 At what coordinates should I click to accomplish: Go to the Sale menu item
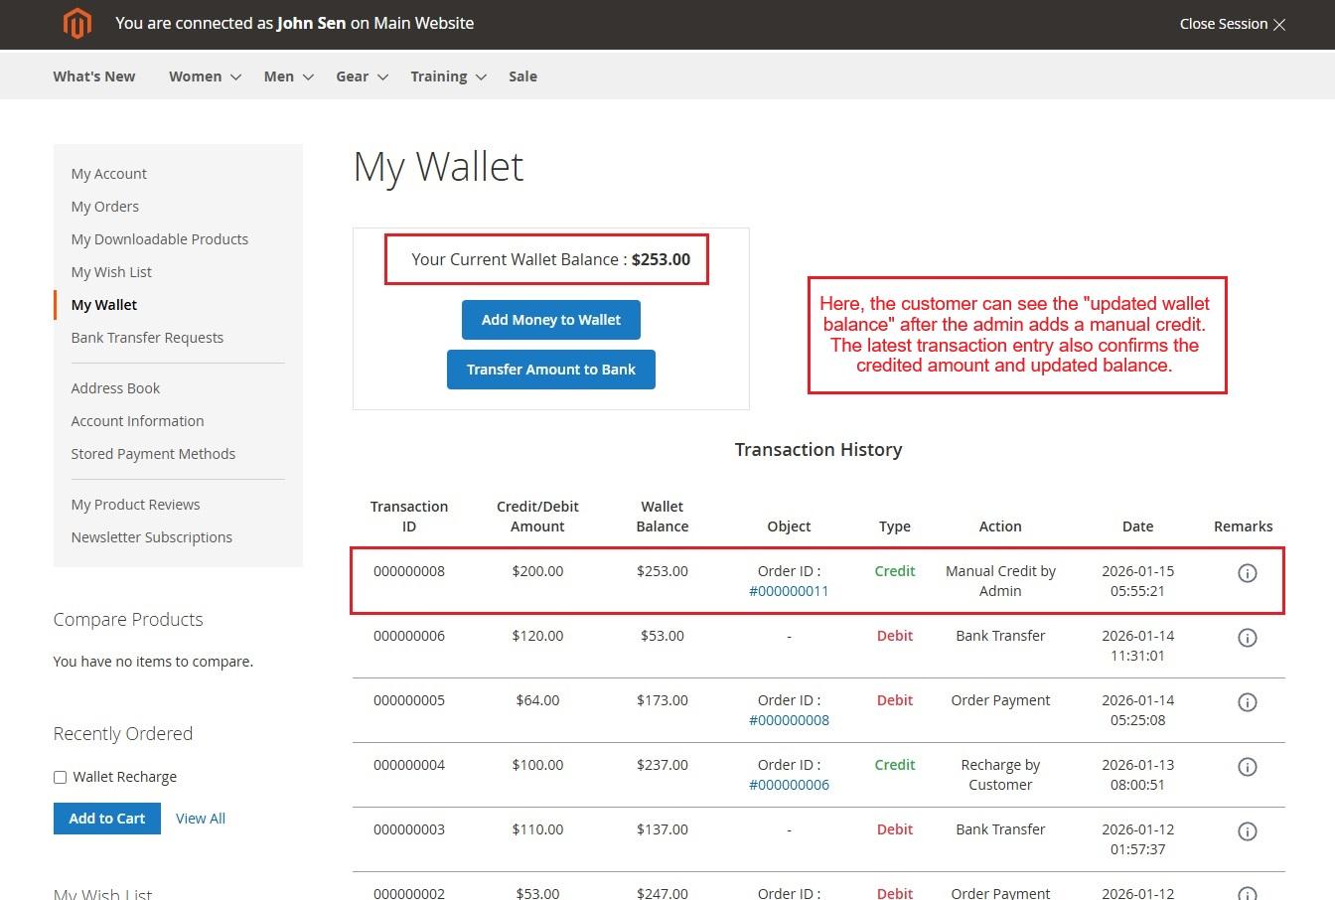(x=522, y=76)
